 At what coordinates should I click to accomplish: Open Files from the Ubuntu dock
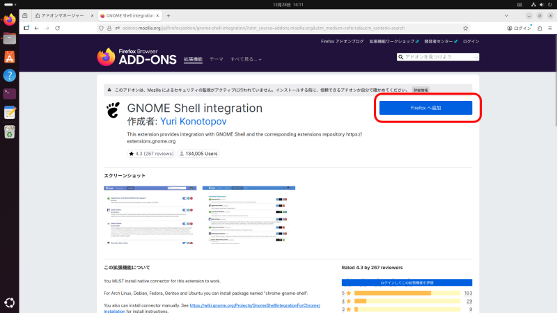pyautogui.click(x=10, y=38)
